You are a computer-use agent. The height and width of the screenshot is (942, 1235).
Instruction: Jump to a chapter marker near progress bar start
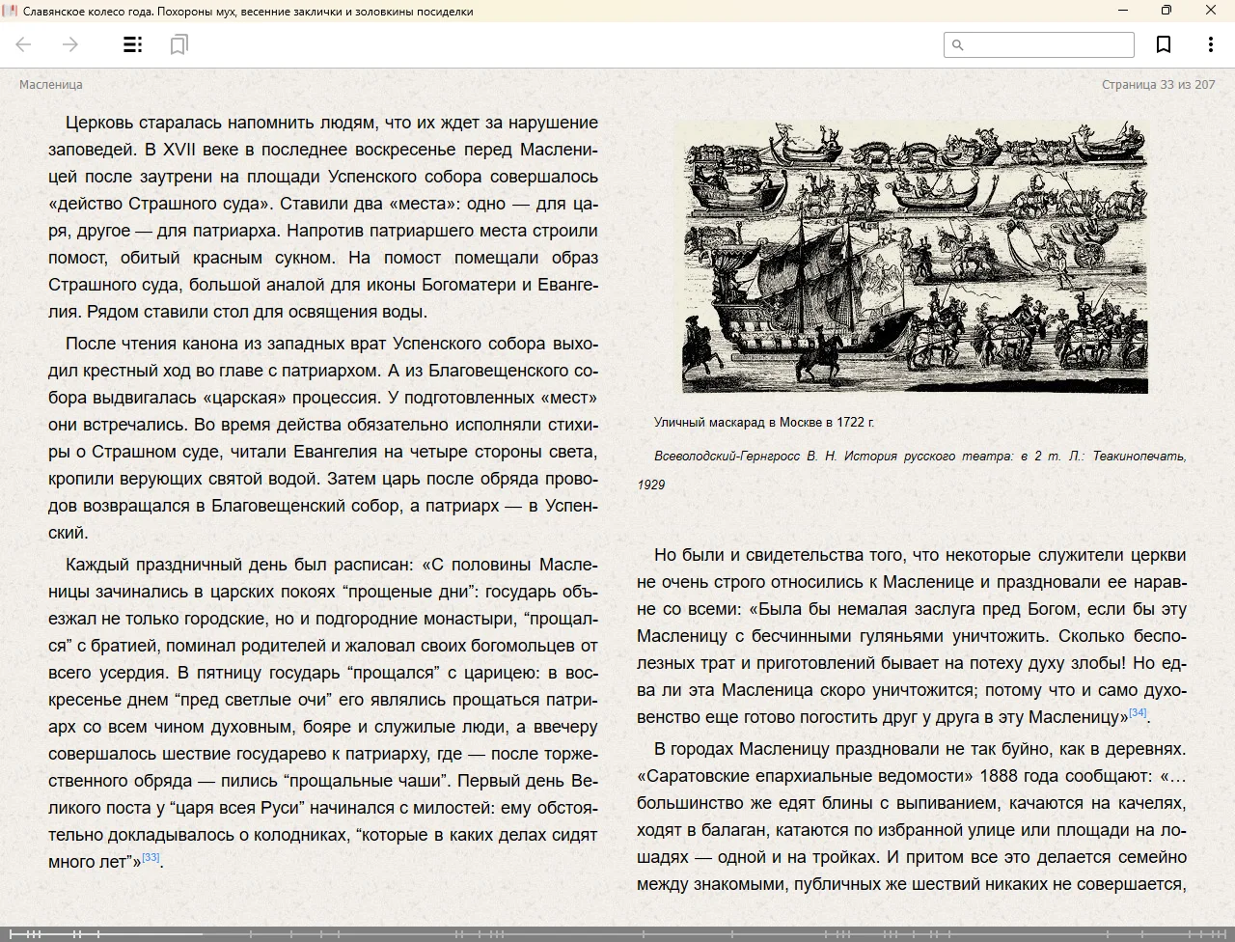click(x=29, y=933)
